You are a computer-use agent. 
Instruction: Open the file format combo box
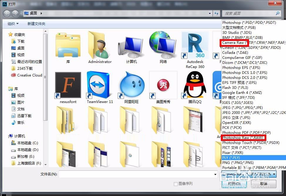pos(249,174)
